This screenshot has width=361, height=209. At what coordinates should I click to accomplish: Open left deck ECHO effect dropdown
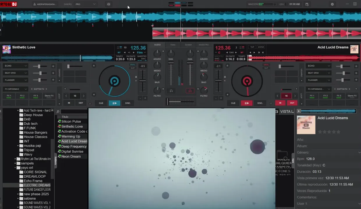pyautogui.click(x=15, y=66)
